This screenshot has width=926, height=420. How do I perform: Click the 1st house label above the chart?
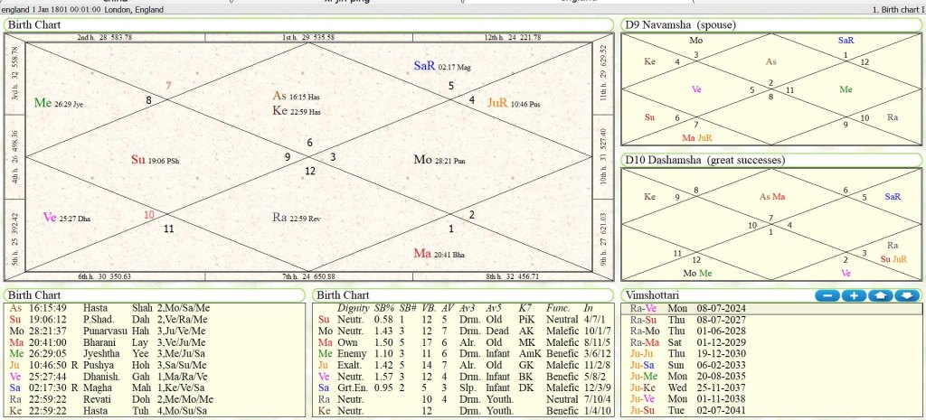308,37
